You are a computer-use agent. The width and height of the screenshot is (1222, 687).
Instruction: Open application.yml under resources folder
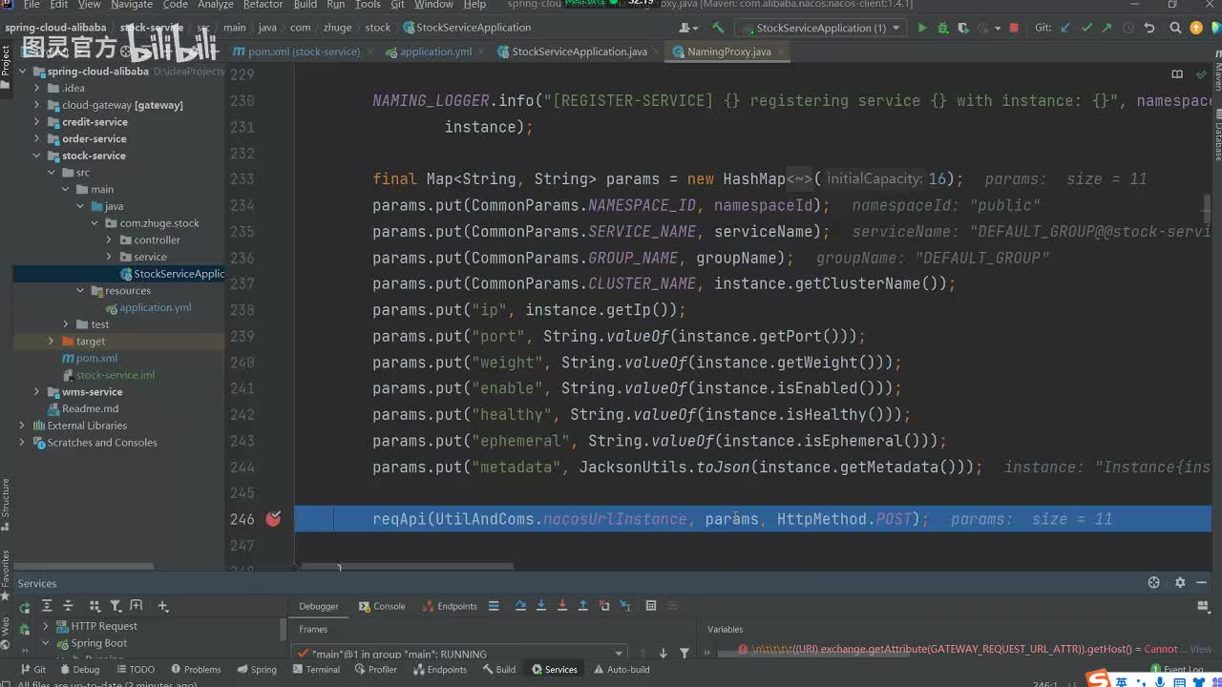click(148, 307)
